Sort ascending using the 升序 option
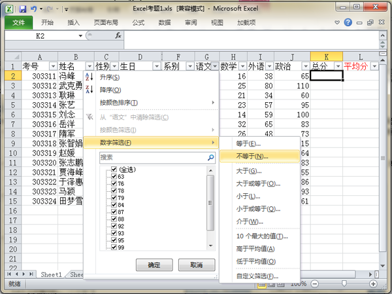 [110, 77]
